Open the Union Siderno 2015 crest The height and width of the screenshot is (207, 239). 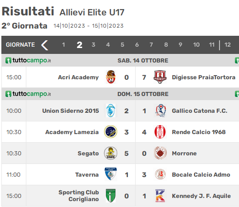(x=111, y=111)
